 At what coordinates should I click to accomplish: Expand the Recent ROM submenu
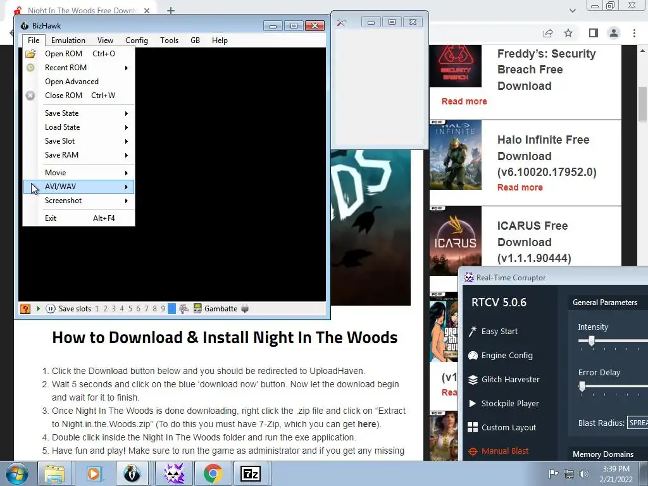78,67
